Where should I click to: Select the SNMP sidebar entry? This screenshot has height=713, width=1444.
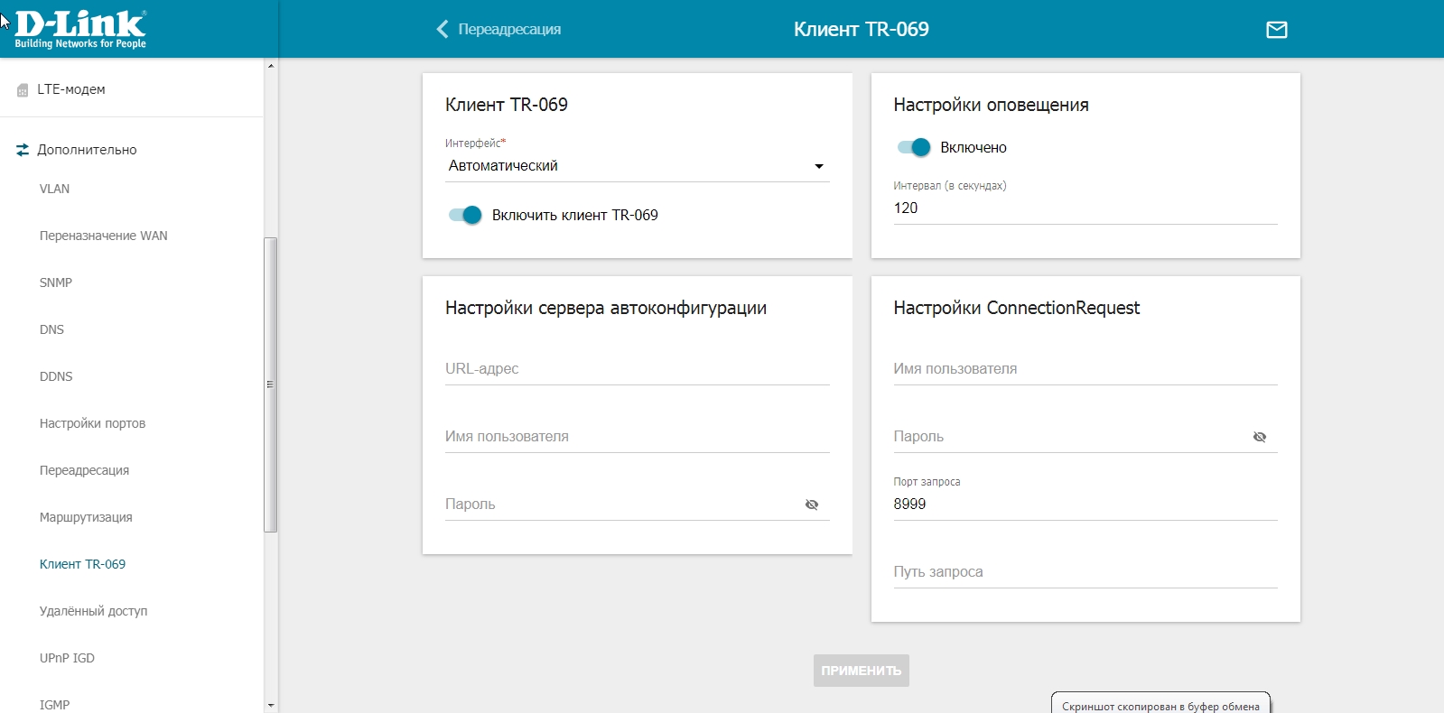56,282
